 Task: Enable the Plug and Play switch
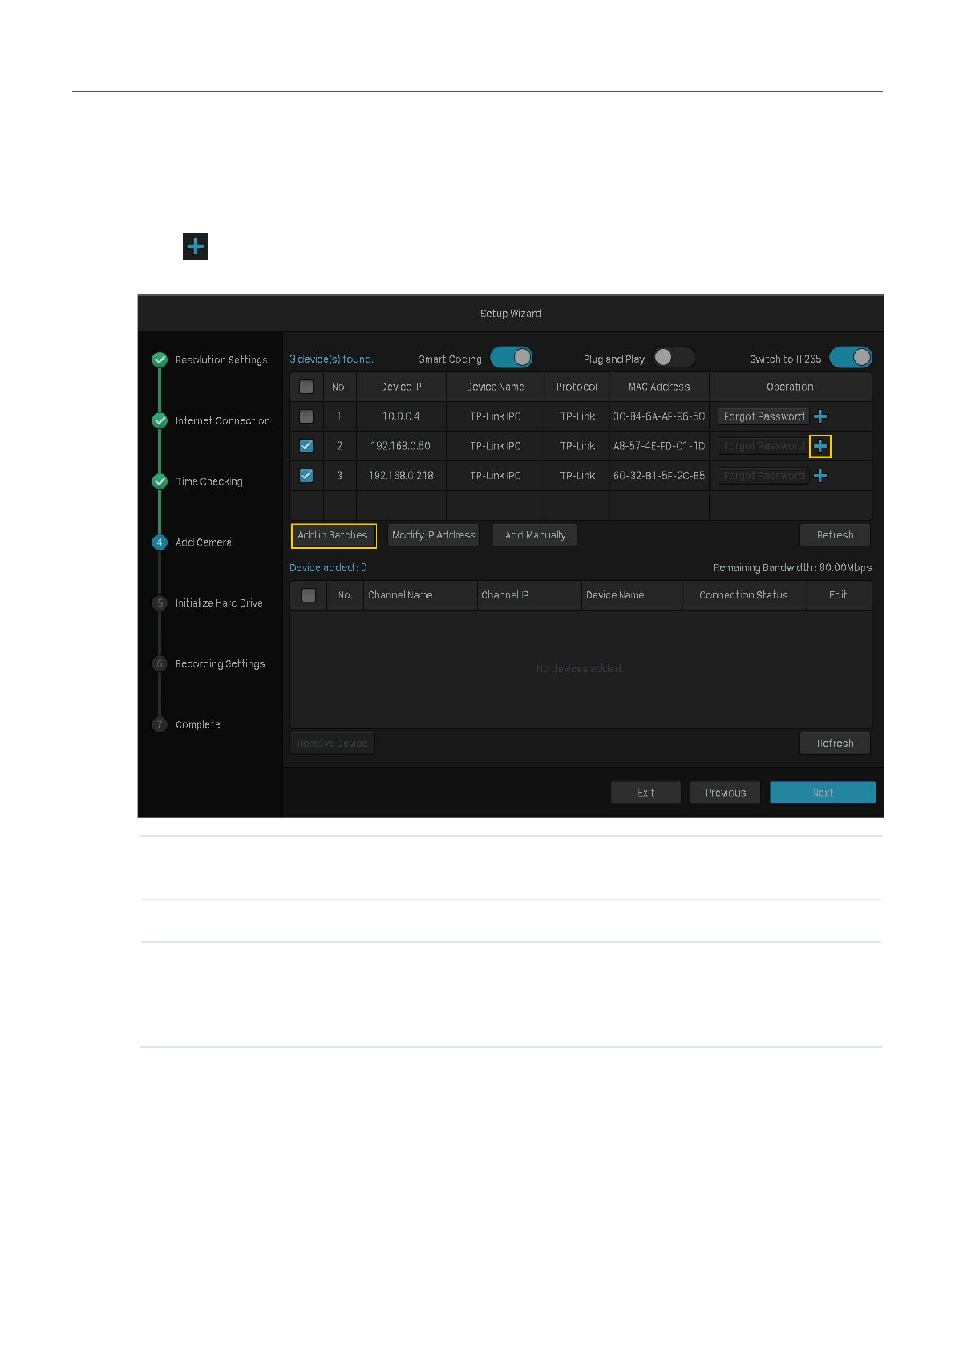[674, 358]
